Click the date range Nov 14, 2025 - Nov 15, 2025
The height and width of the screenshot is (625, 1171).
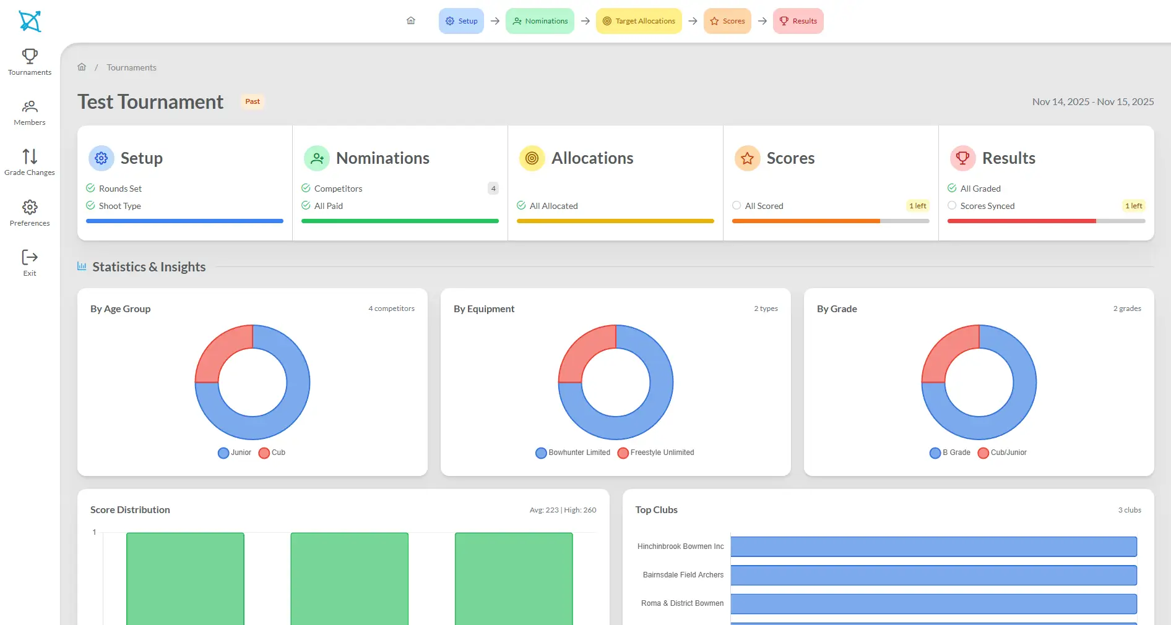(x=1093, y=102)
